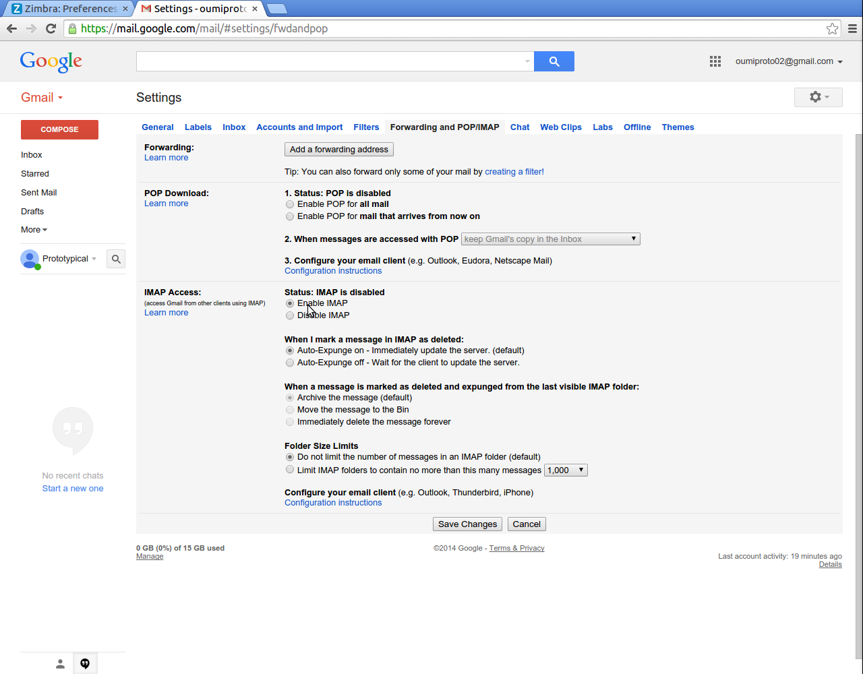Open Learn more under POP Download
The height and width of the screenshot is (674, 863).
coord(166,204)
